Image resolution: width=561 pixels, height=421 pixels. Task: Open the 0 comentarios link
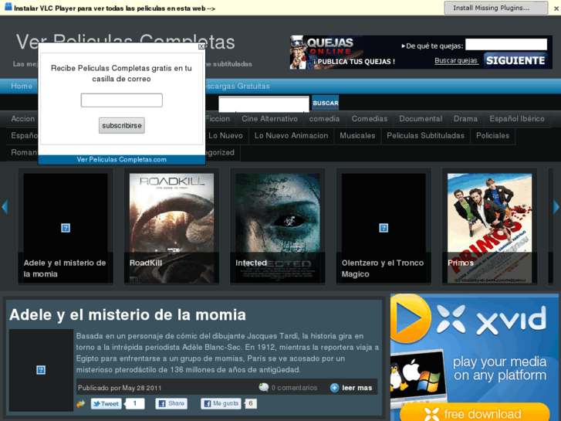[294, 388]
